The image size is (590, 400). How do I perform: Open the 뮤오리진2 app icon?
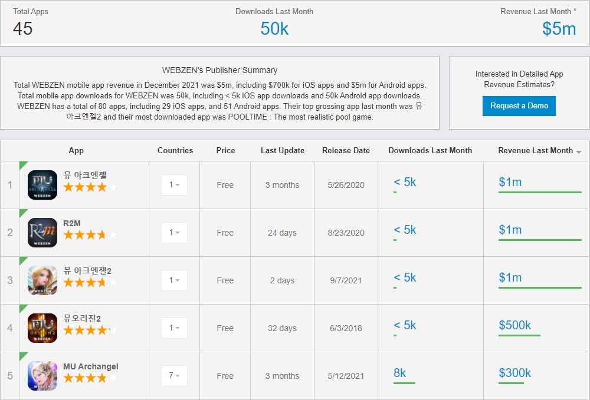pyautogui.click(x=42, y=328)
